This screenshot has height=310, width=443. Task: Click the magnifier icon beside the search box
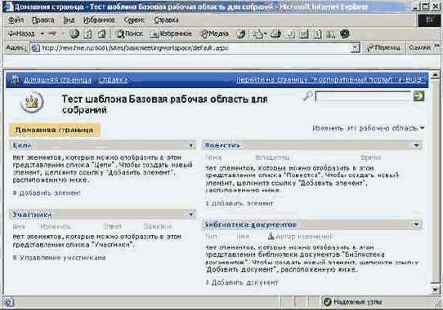tap(307, 96)
